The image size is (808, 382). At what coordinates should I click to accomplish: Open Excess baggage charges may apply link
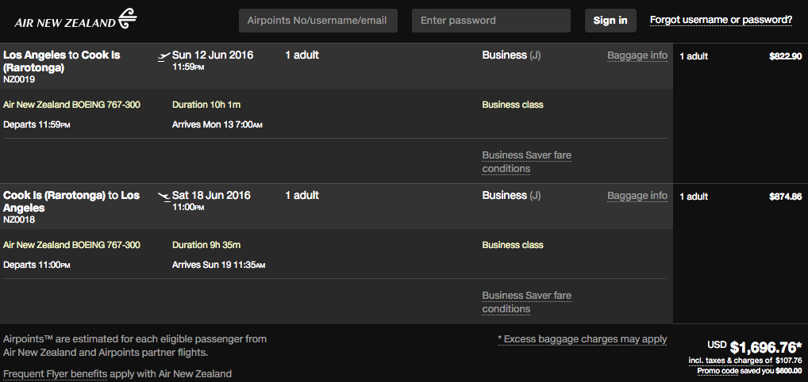pos(583,339)
